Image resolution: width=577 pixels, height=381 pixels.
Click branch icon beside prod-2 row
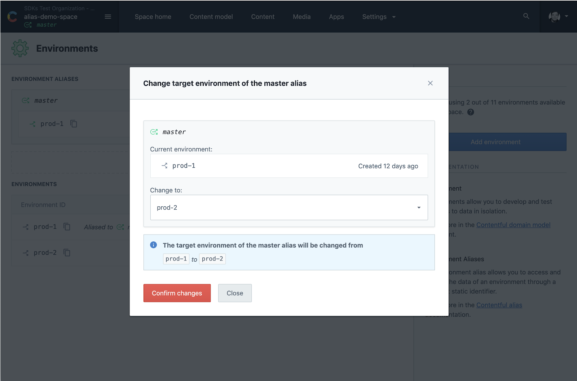[26, 253]
